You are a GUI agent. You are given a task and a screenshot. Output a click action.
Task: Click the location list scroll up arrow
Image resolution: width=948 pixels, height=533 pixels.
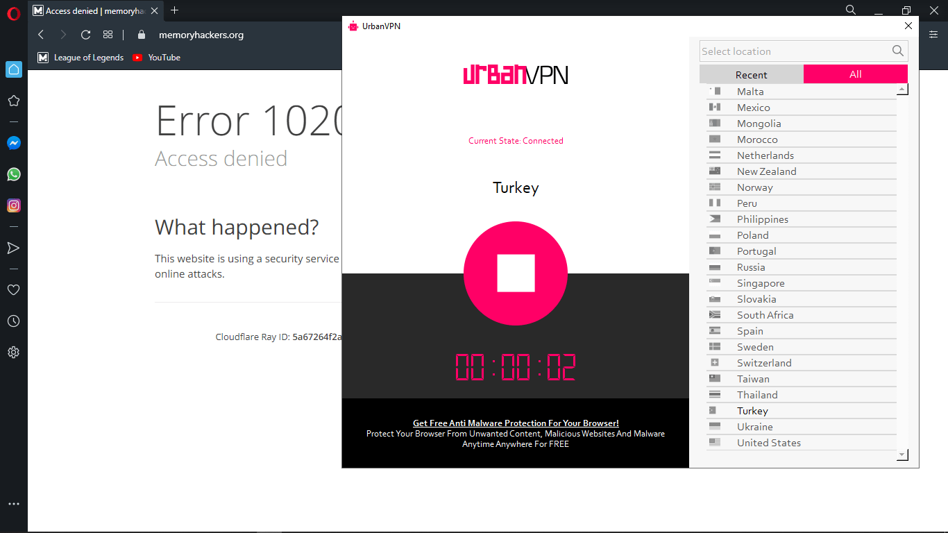pos(902,90)
